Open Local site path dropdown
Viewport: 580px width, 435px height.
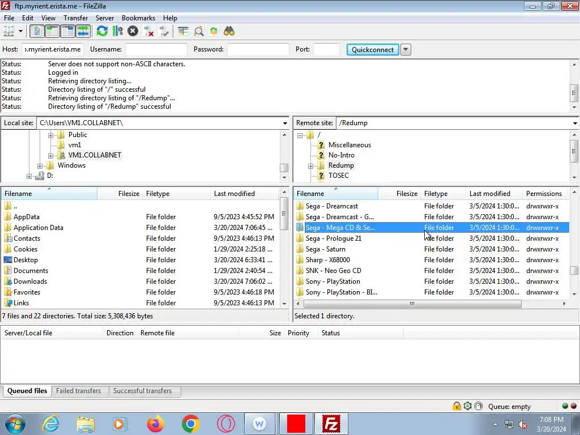pyautogui.click(x=285, y=123)
